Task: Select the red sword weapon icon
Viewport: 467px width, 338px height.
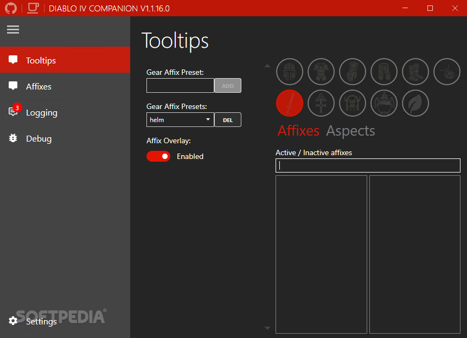Action: pyautogui.click(x=290, y=103)
